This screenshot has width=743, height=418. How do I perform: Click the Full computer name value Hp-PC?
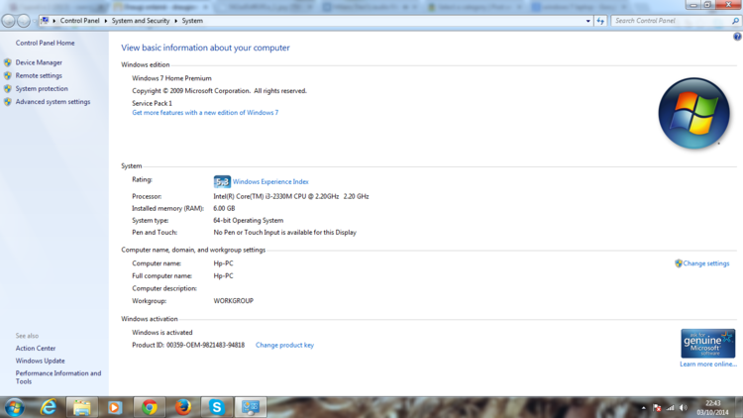coord(223,275)
